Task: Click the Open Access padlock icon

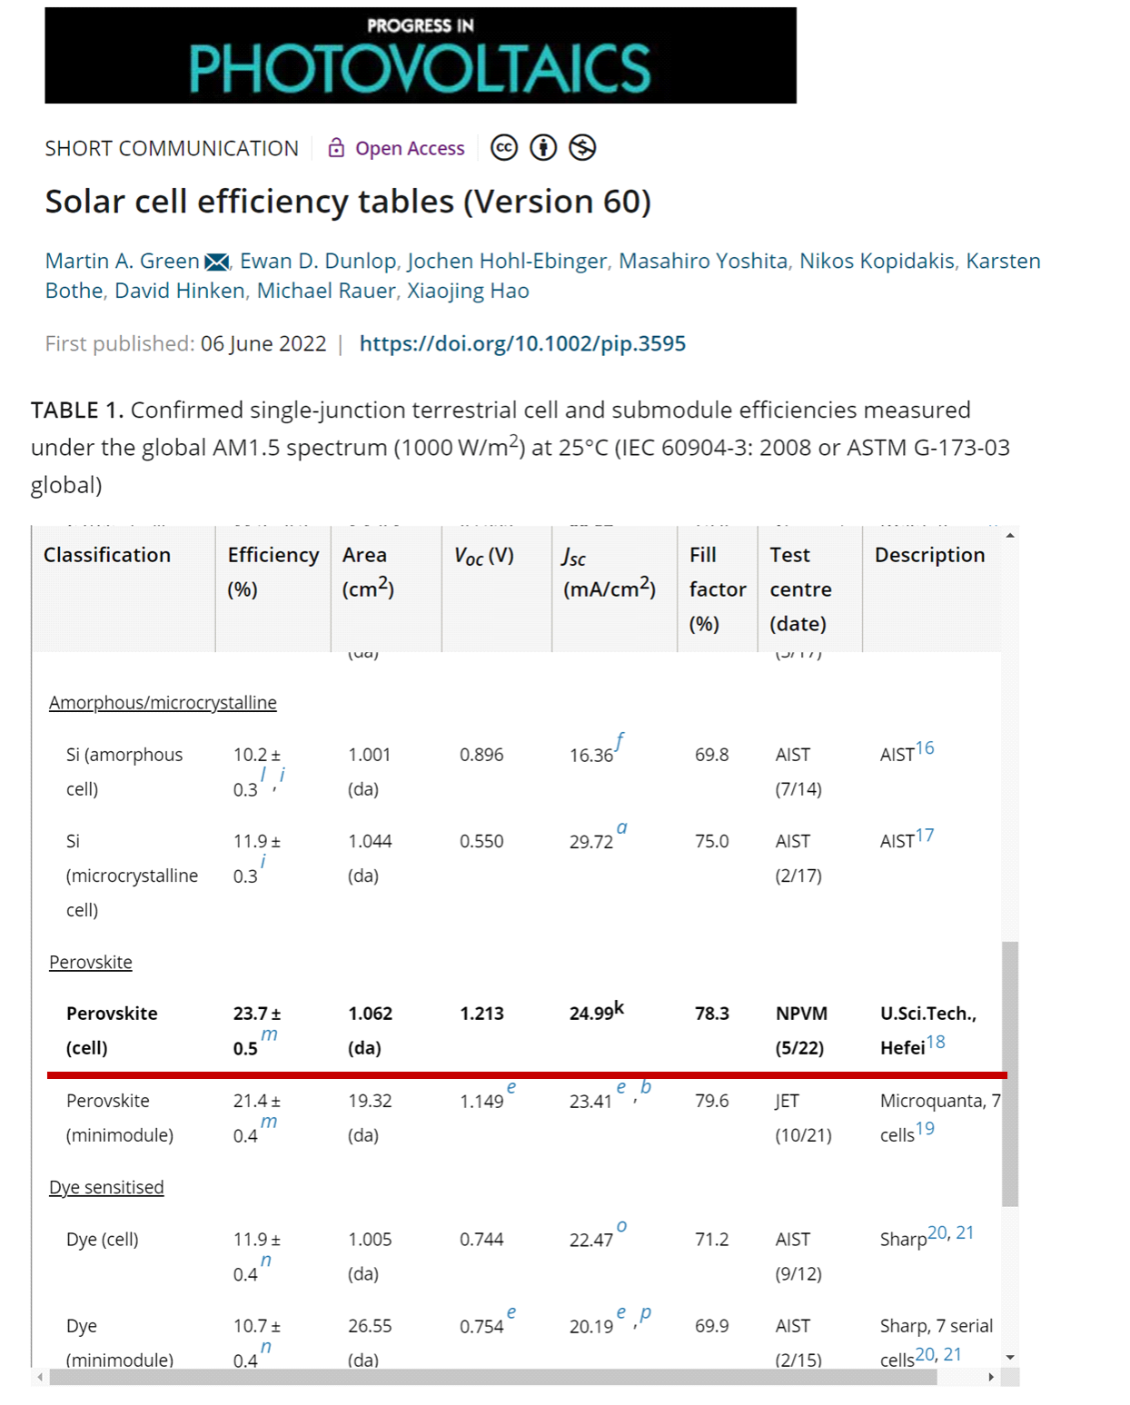Action: tap(336, 148)
